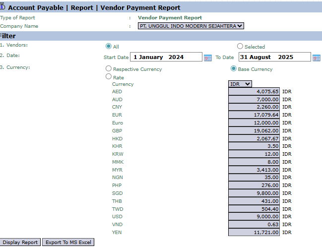322x247 pixels.
Task: Click the GBP rate input field
Action: coord(254,131)
